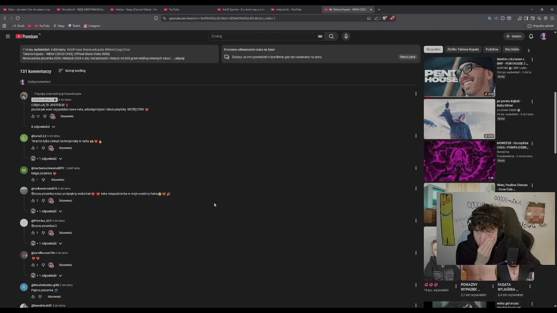557x313 pixels.
Task: Open options for Baby Driver video
Action: [532, 101]
